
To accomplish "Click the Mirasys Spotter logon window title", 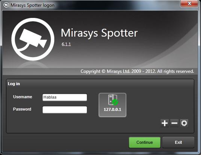I will coord(33,5).
